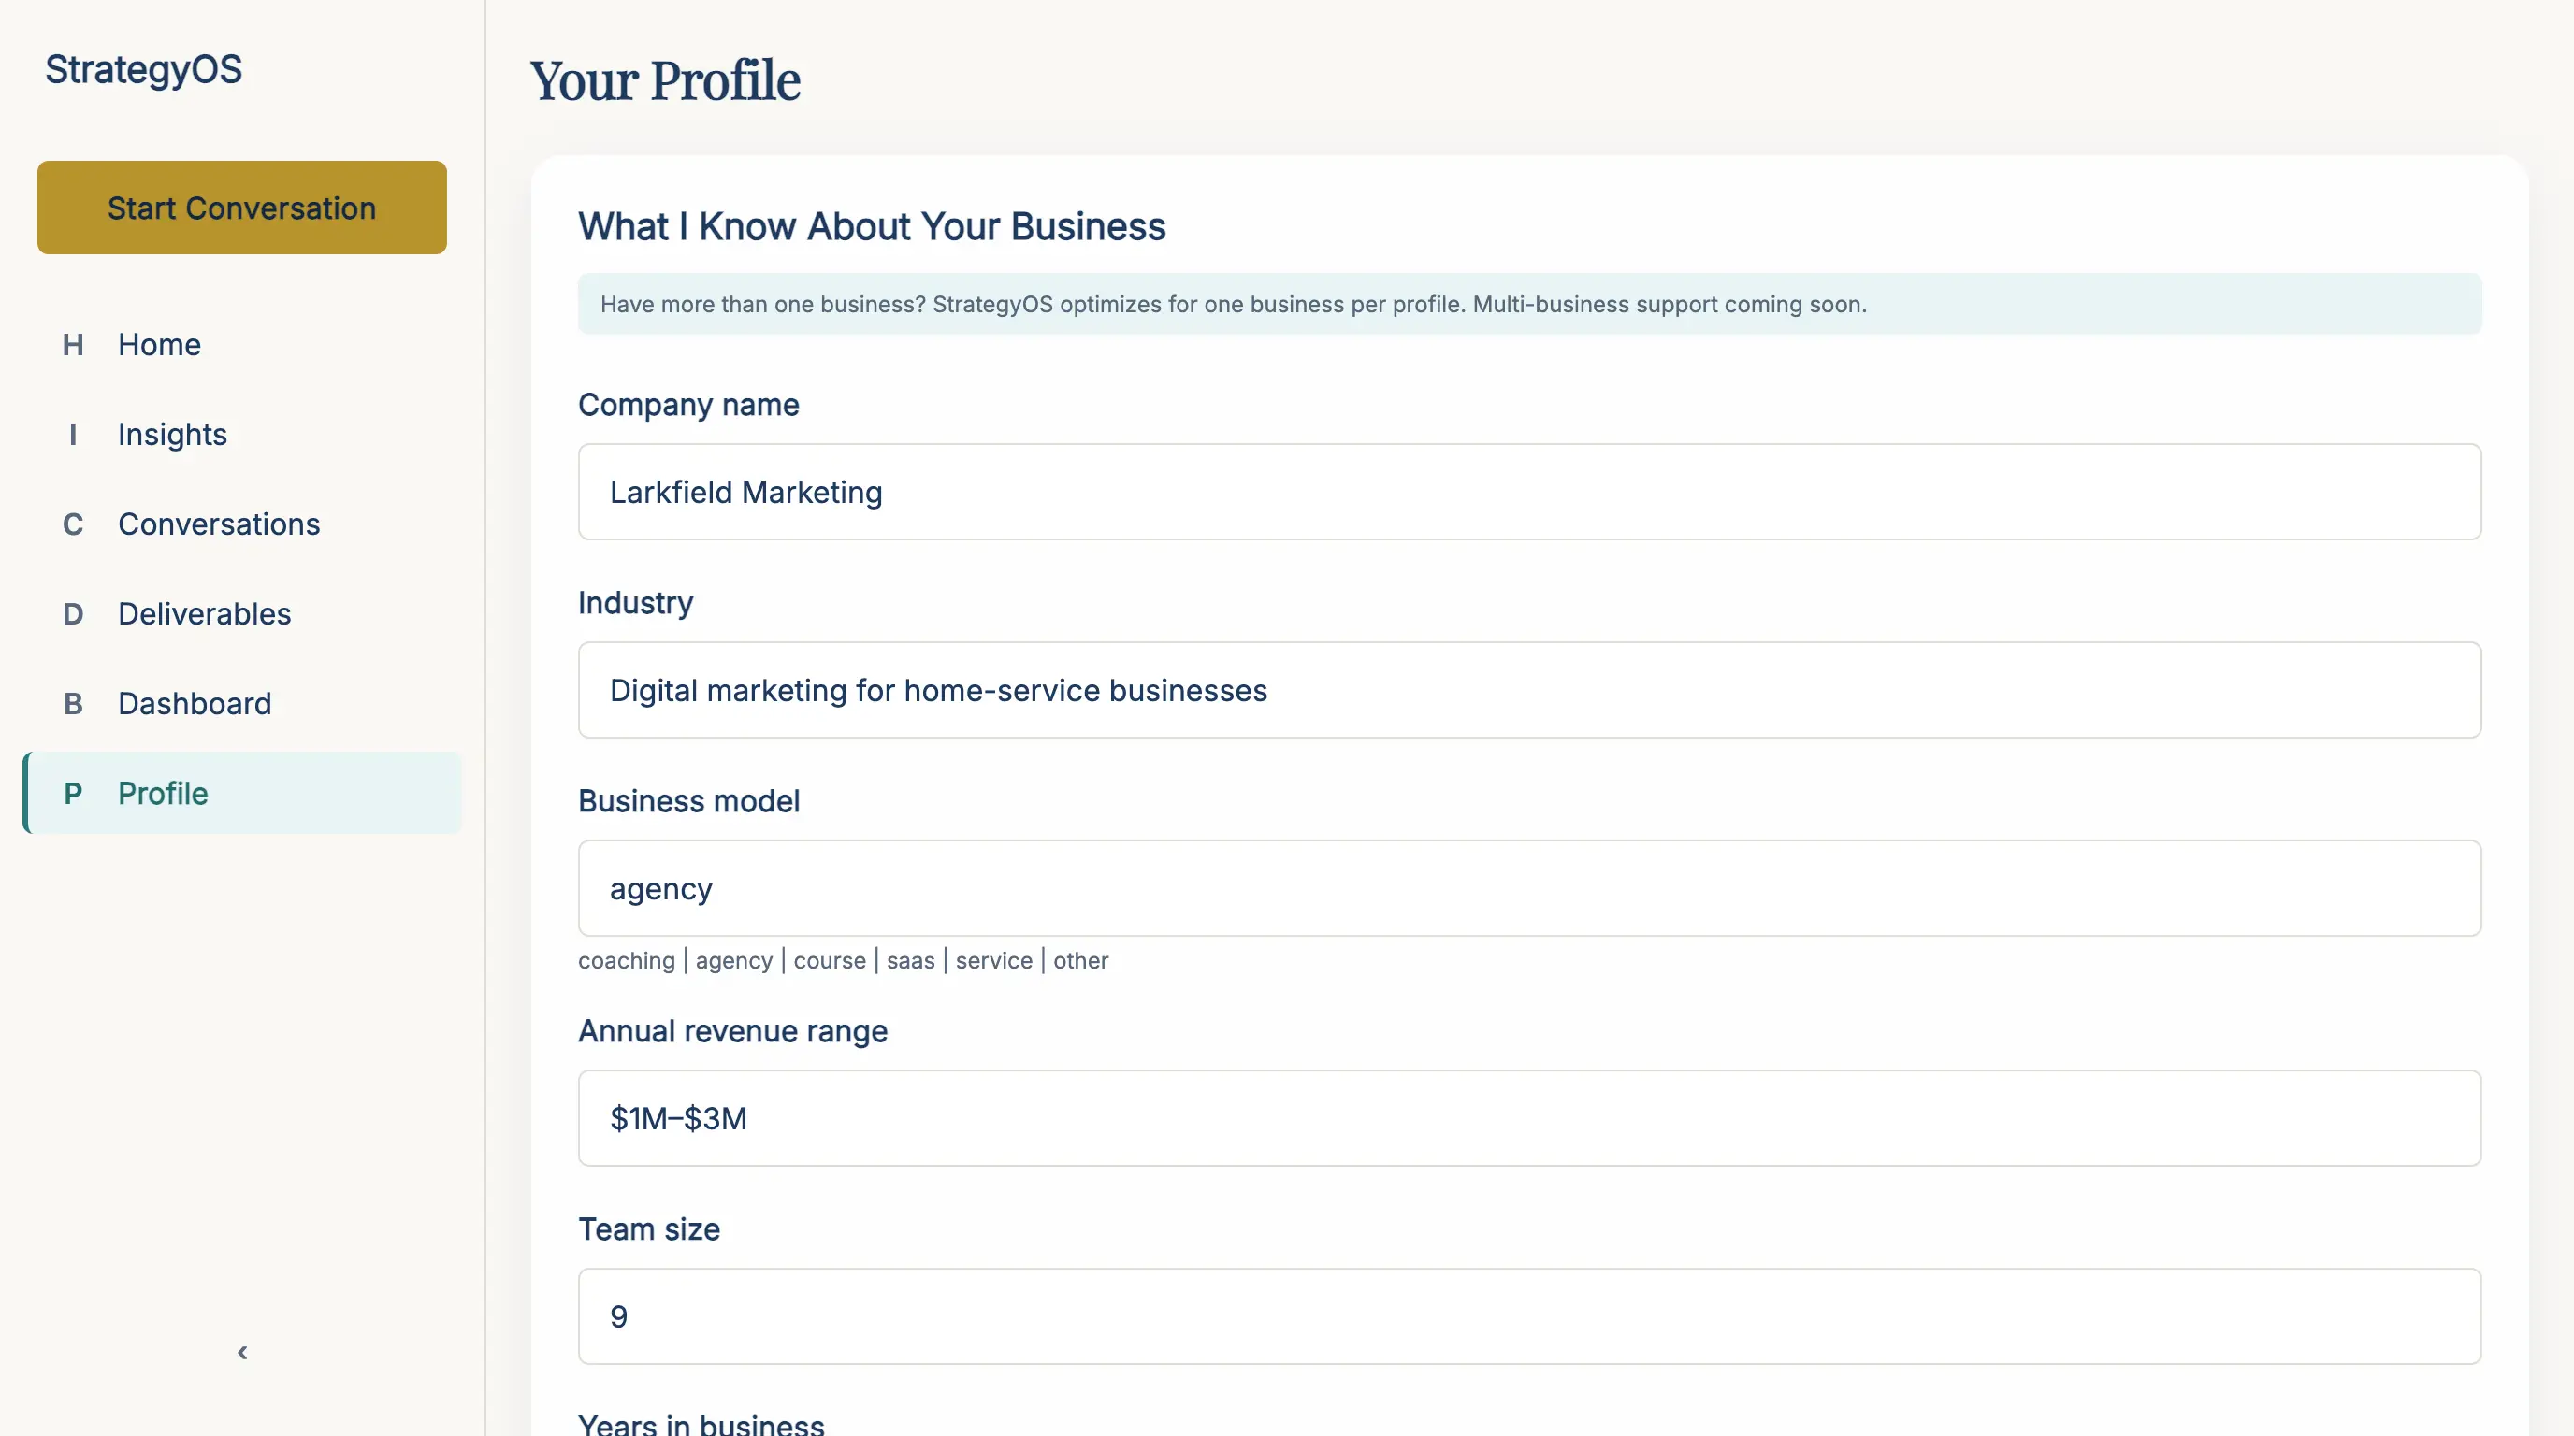2574x1436 pixels.
Task: Click the 'Company name' field label
Action: click(x=688, y=405)
